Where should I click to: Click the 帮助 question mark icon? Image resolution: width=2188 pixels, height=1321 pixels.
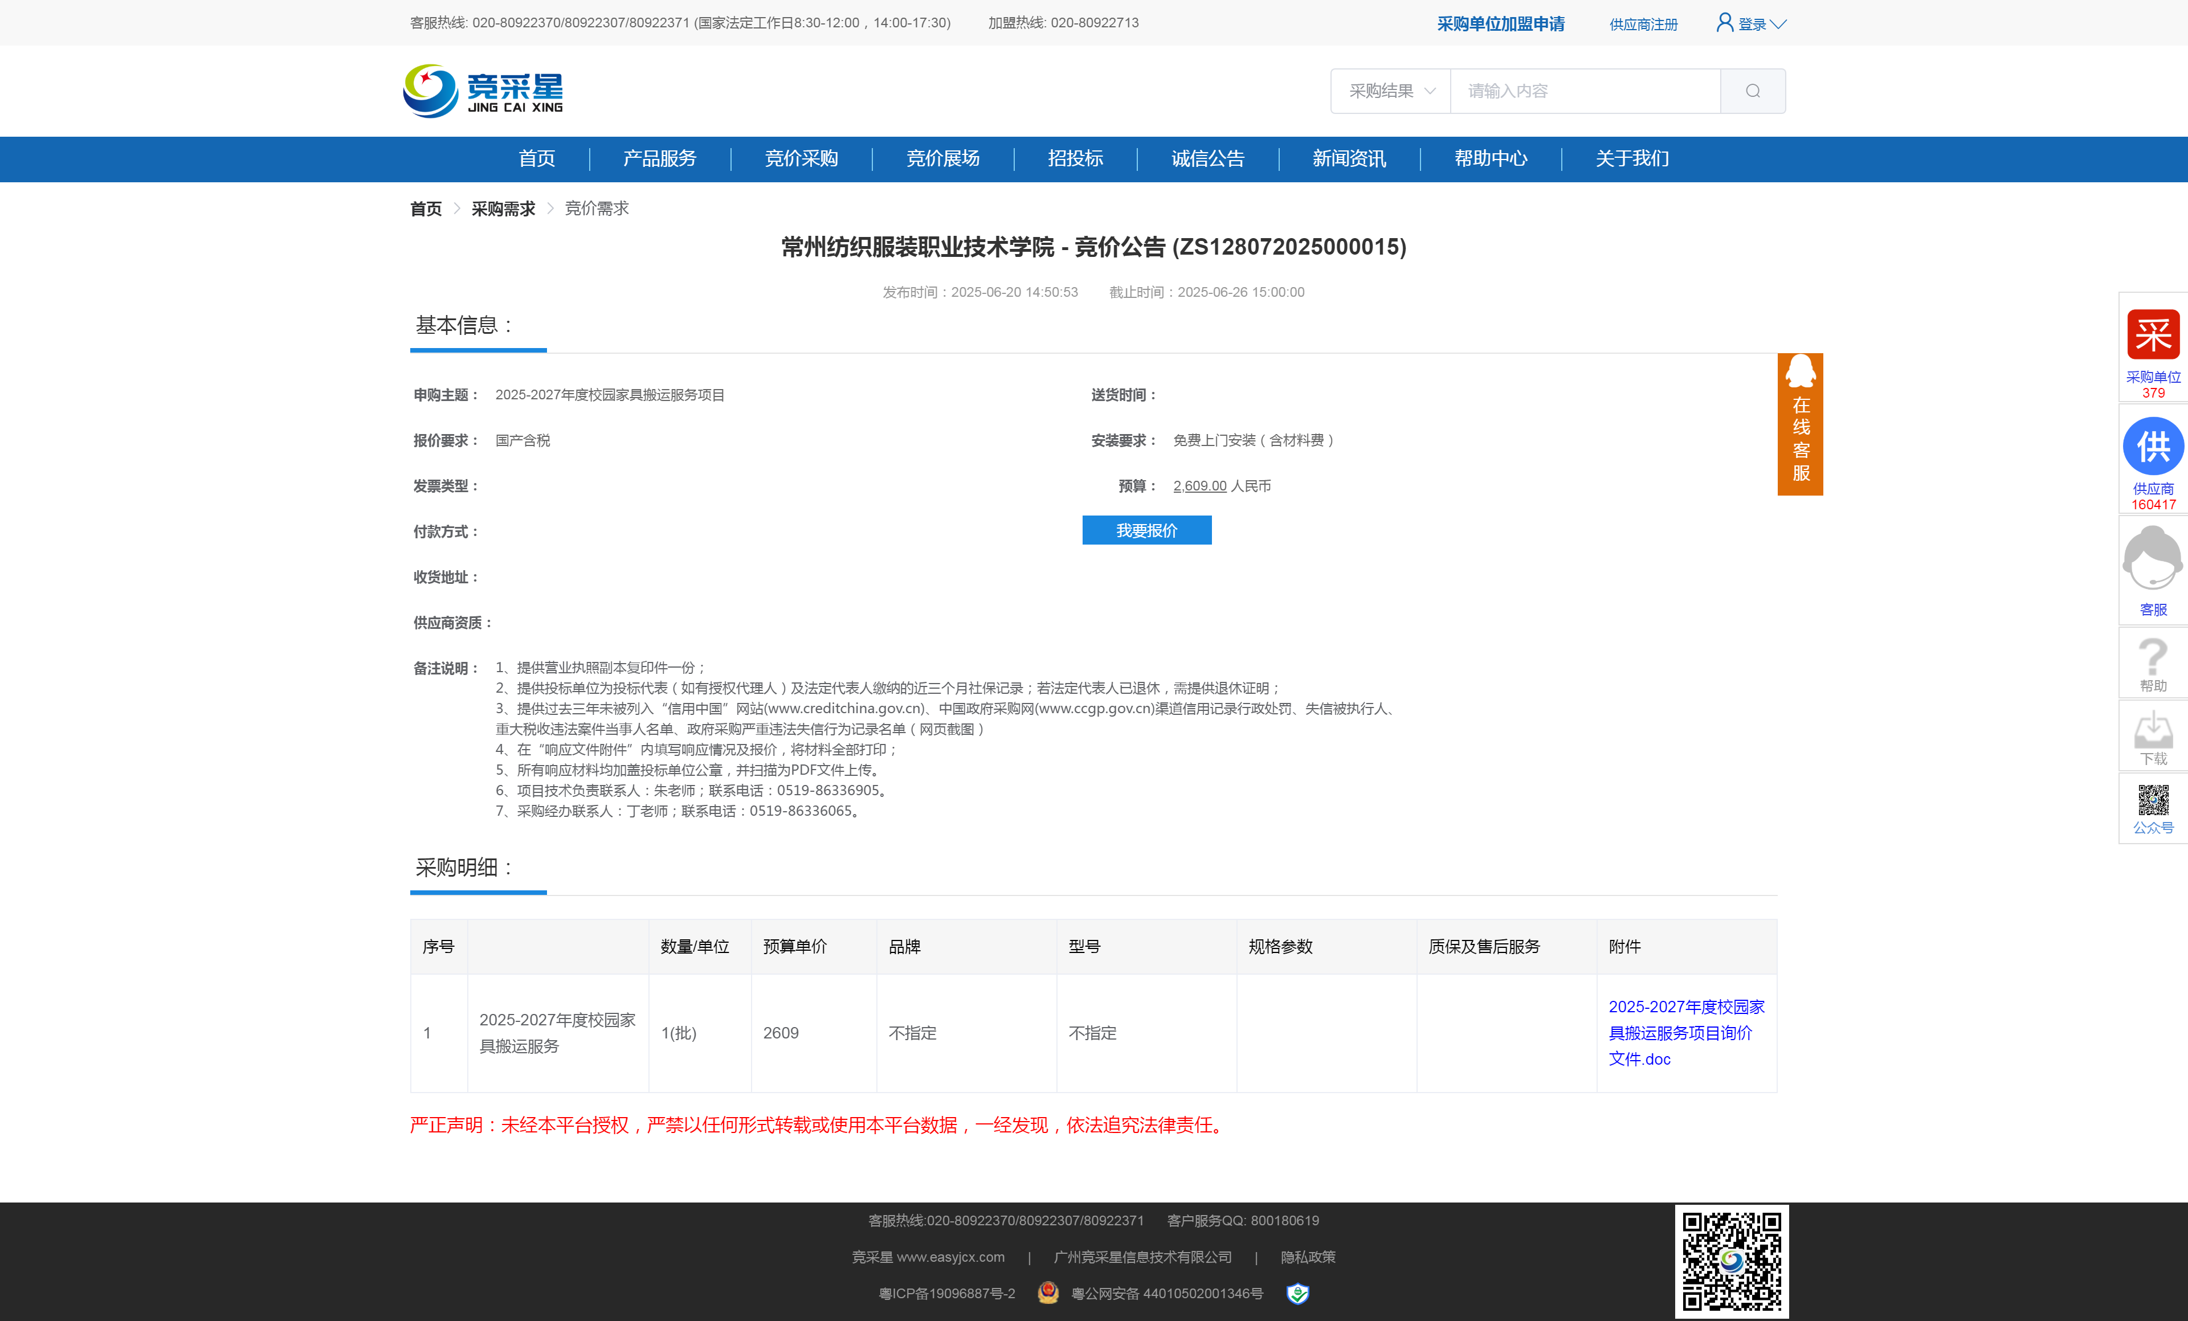tap(2153, 658)
